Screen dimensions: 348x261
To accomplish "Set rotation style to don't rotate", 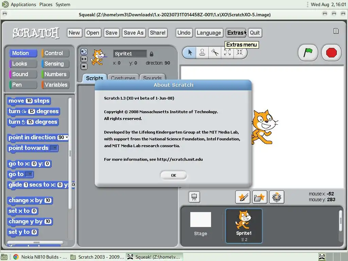I will pos(84,66).
